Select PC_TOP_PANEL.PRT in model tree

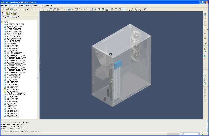tap(13, 29)
